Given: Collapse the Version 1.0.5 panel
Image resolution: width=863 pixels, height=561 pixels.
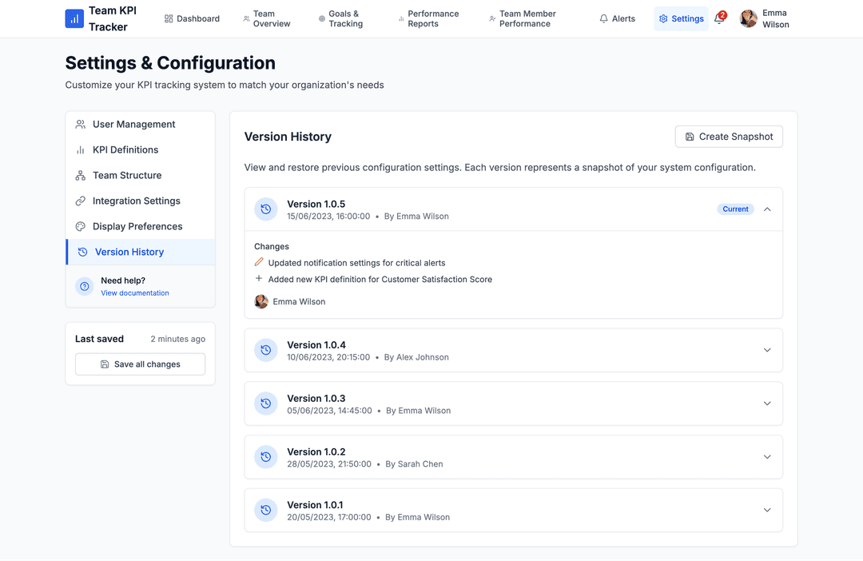Looking at the screenshot, I should point(767,209).
